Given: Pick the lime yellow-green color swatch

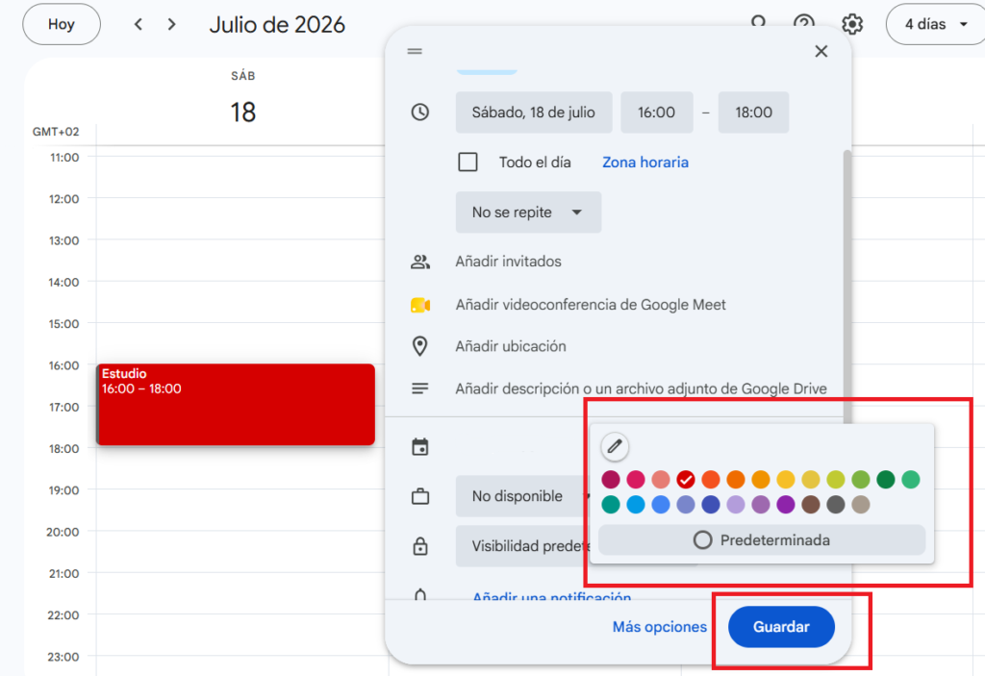Looking at the screenshot, I should (836, 480).
